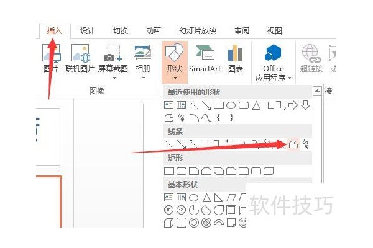Image resolution: width=373 pixels, height=248 pixels.
Task: Open the 幻灯片放映 slide show tab
Action: pyautogui.click(x=198, y=31)
